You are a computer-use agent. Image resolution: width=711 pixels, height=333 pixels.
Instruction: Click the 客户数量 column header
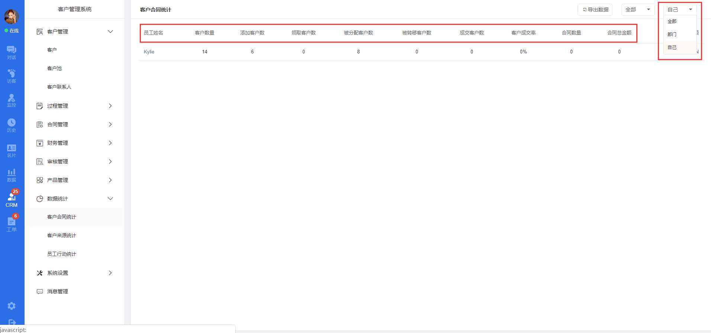(x=205, y=33)
